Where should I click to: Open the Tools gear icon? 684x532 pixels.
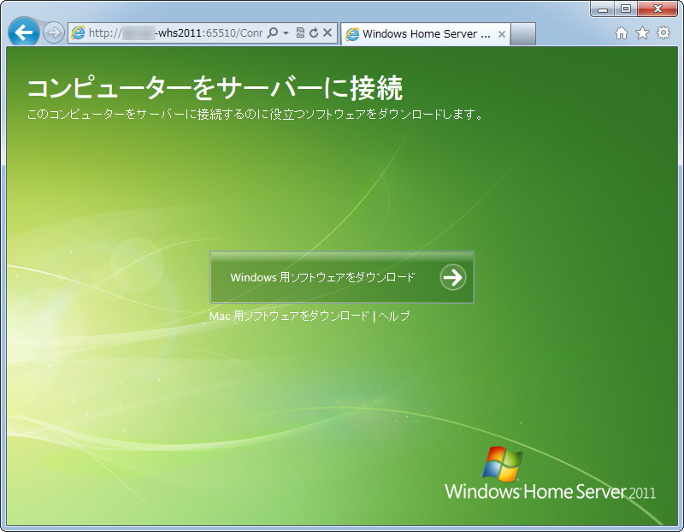663,33
